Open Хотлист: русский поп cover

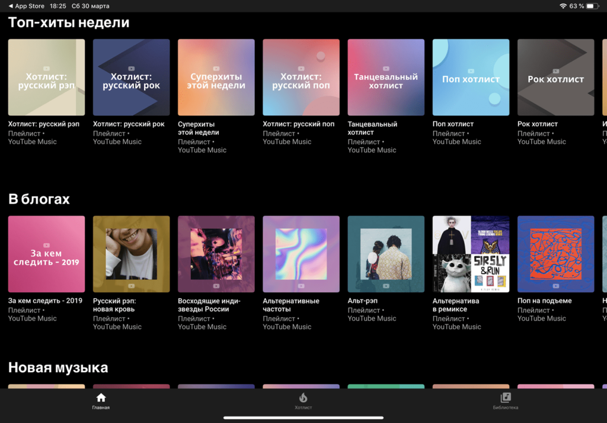pos(301,78)
